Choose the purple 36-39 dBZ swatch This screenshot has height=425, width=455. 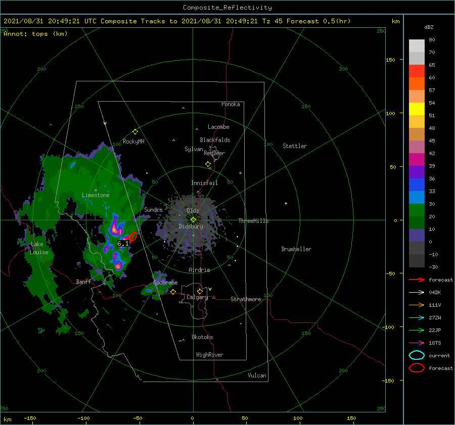click(417, 172)
